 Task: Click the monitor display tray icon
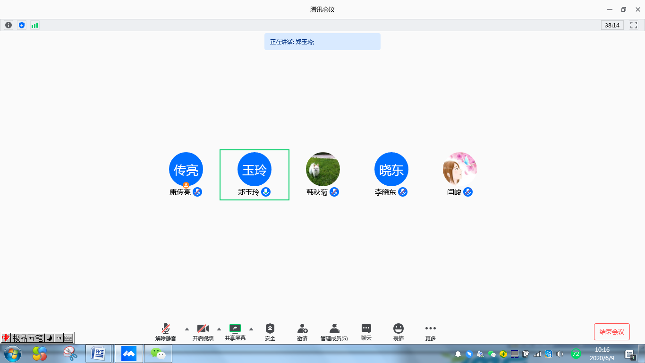(515, 354)
